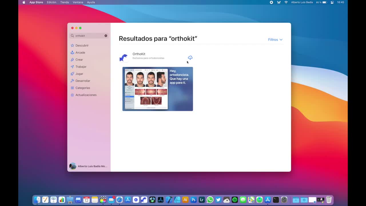Open the App Store menu
The width and height of the screenshot is (366, 206).
tap(36, 2)
